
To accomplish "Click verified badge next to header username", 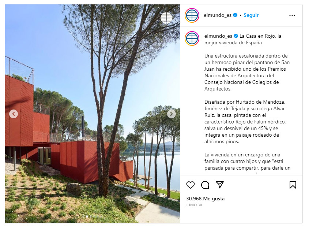I will point(235,15).
